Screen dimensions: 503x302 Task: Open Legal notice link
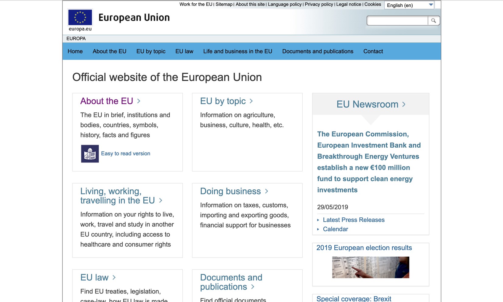(x=349, y=4)
